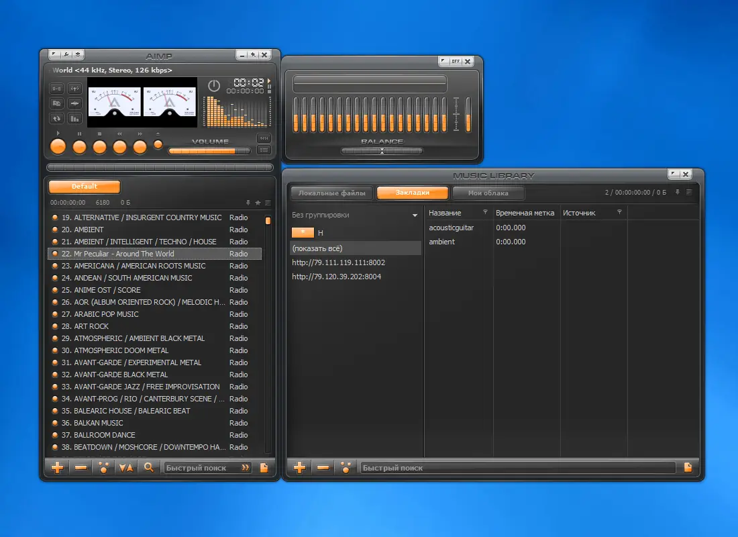Open playlist misc operations dots icon
738x537 pixels.
coord(103,467)
